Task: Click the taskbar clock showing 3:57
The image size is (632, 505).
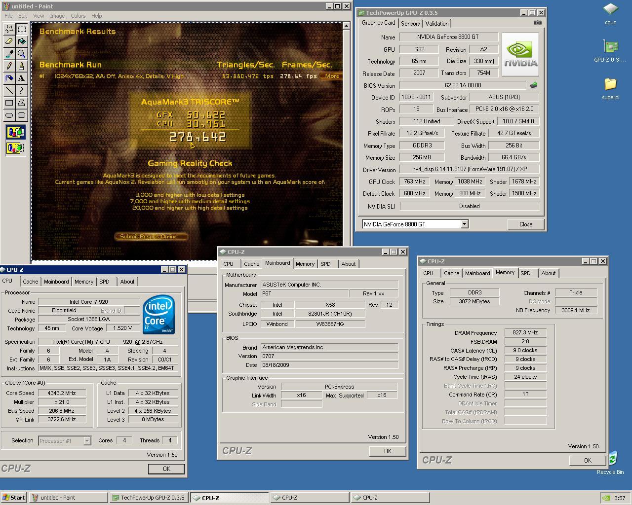Action: pyautogui.click(x=620, y=498)
